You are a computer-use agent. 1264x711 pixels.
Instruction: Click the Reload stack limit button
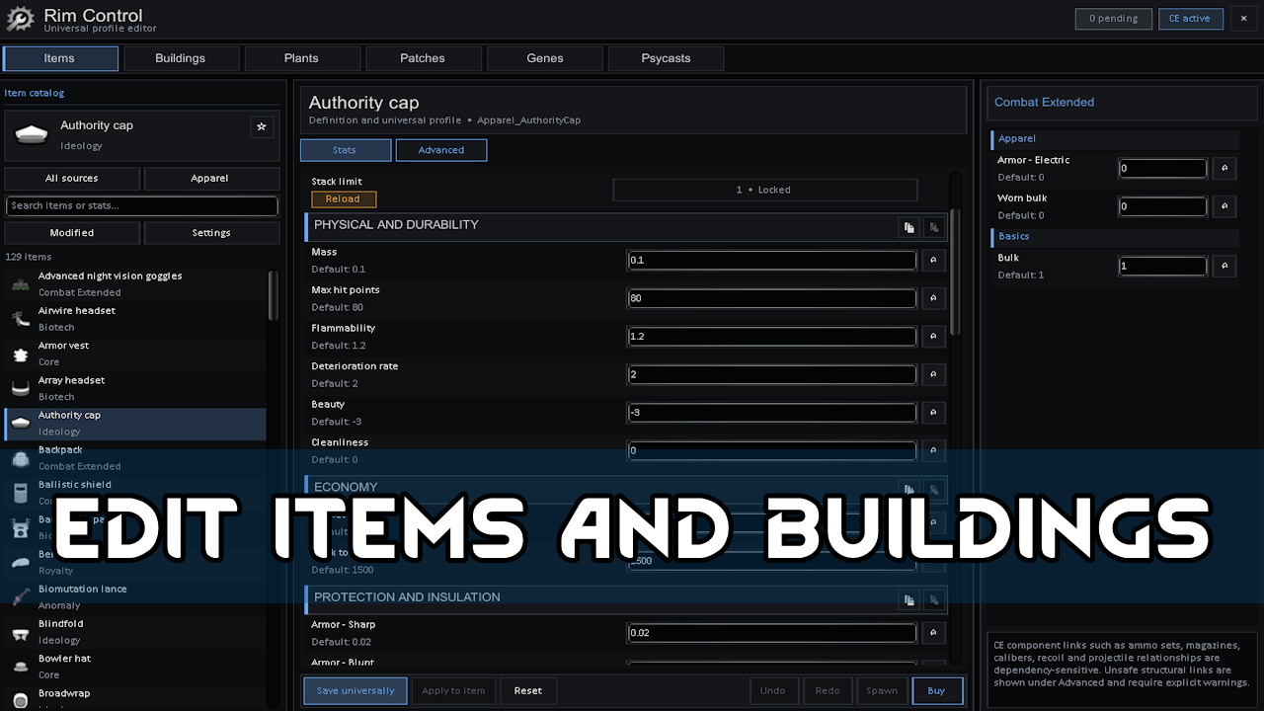[344, 198]
